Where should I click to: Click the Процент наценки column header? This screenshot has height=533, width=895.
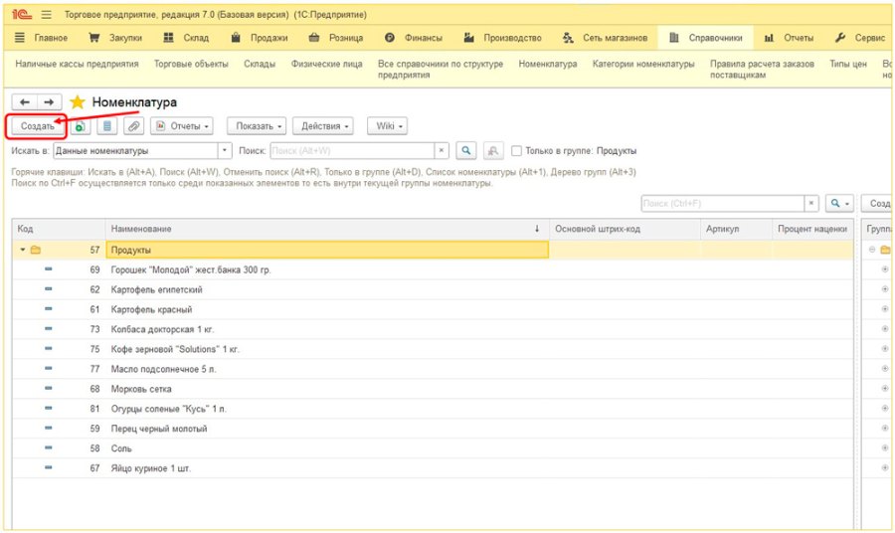pyautogui.click(x=812, y=229)
